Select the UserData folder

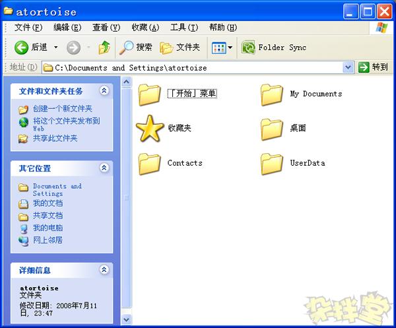coord(272,163)
